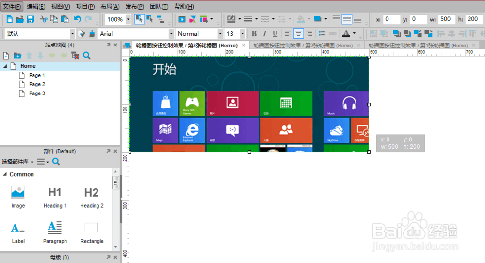Open the 视图(V) menu
The height and width of the screenshot is (263, 485).
tap(61, 6)
